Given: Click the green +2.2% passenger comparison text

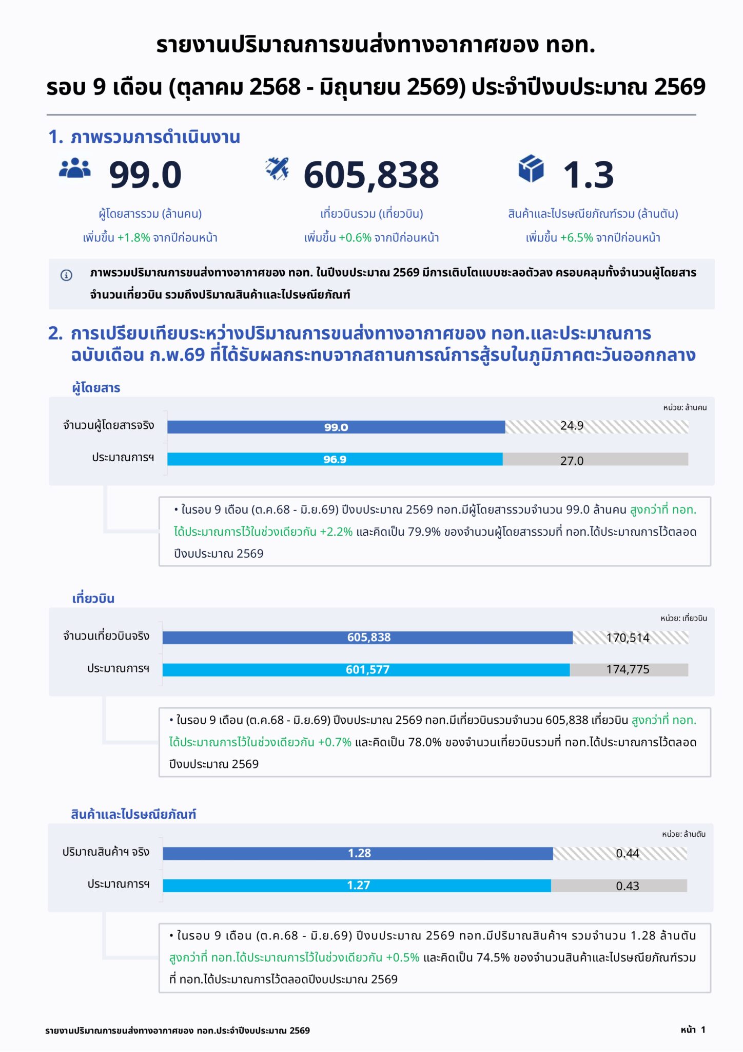Looking at the screenshot, I should click(x=336, y=532).
